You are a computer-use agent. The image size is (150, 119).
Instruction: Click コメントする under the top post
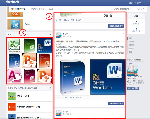[x=69, y=20]
